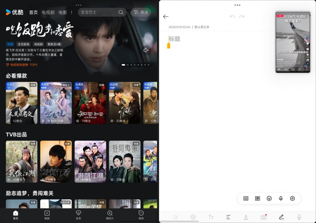Click the TVB出品 section heading
Image resolution: width=316 pixels, height=223 pixels.
[16, 135]
